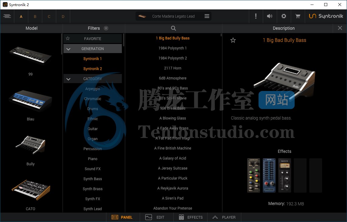Image resolution: width=347 pixels, height=222 pixels.
Task: Favorite preset with star in Description panel
Action: coord(233,40)
